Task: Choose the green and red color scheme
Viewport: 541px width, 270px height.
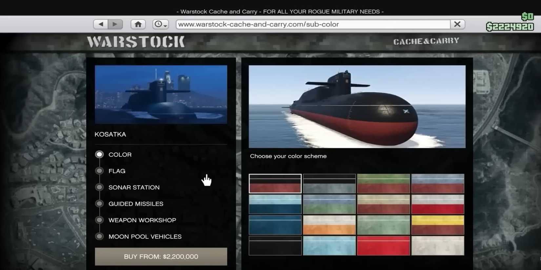Action: point(384,184)
